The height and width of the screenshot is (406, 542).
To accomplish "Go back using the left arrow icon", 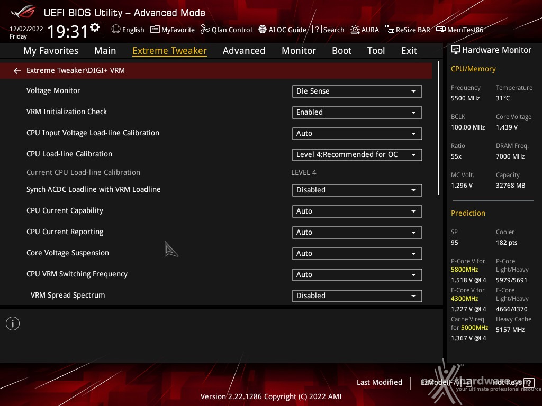I will [x=17, y=71].
